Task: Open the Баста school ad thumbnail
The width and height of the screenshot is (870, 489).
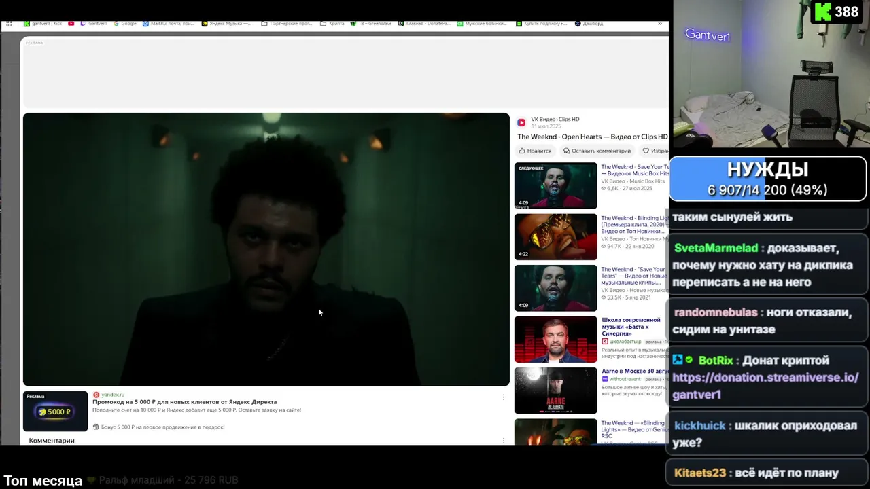Action: 555,340
